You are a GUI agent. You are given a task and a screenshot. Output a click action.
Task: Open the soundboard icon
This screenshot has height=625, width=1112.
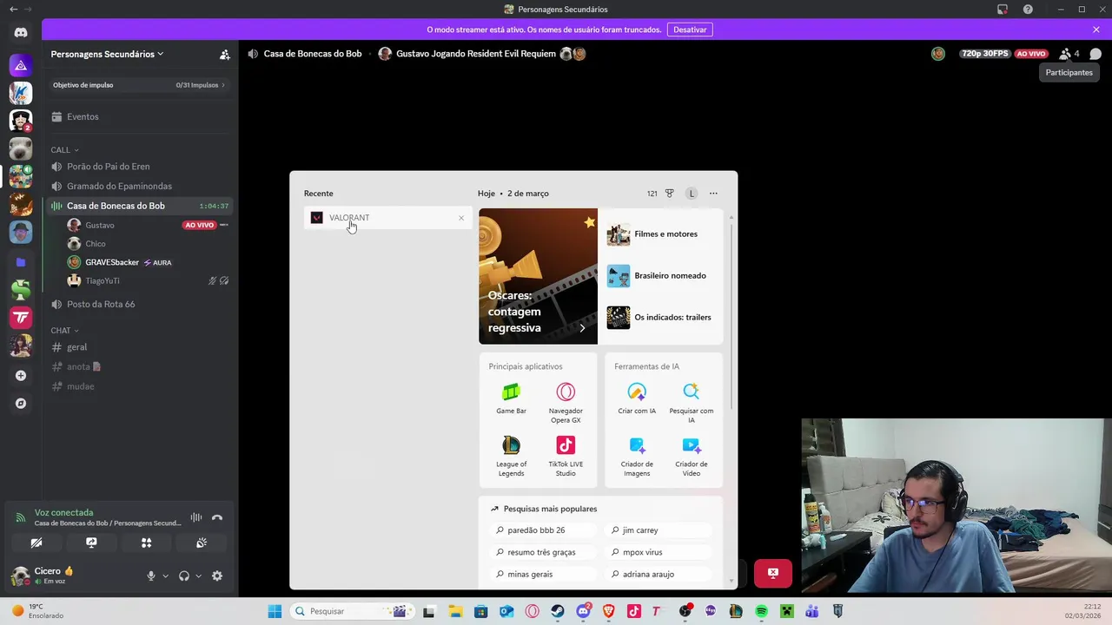tap(202, 543)
